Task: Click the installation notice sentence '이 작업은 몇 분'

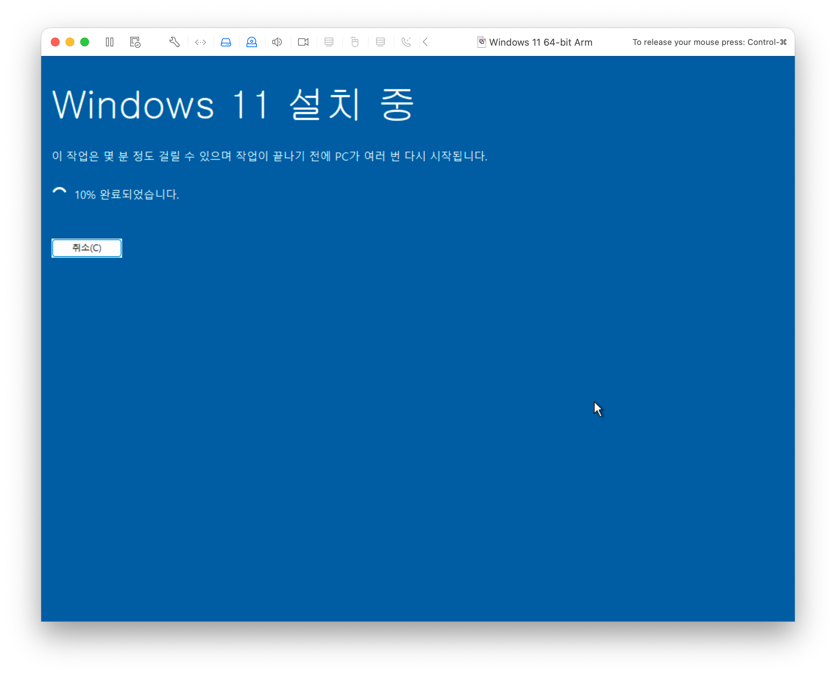Action: [x=270, y=156]
